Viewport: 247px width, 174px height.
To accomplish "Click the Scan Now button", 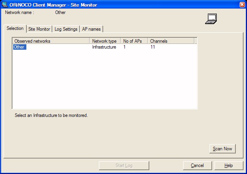I will click(x=223, y=149).
